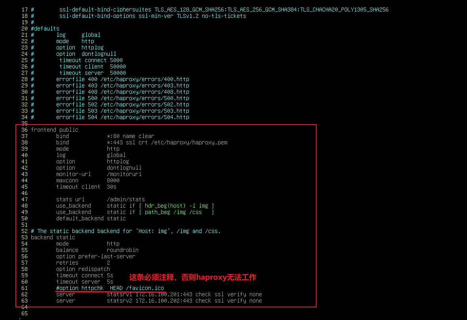Click the 'balance roundrobin' line
This screenshot has height=320, width=467.
click(97, 250)
